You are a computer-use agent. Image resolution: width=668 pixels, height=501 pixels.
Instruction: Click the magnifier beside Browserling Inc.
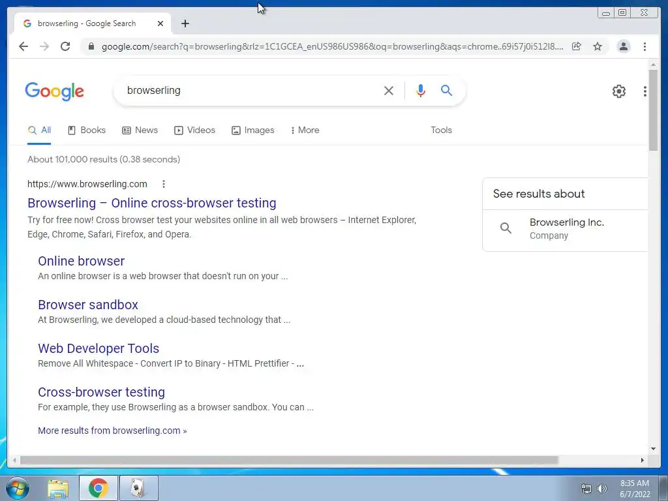(x=506, y=228)
